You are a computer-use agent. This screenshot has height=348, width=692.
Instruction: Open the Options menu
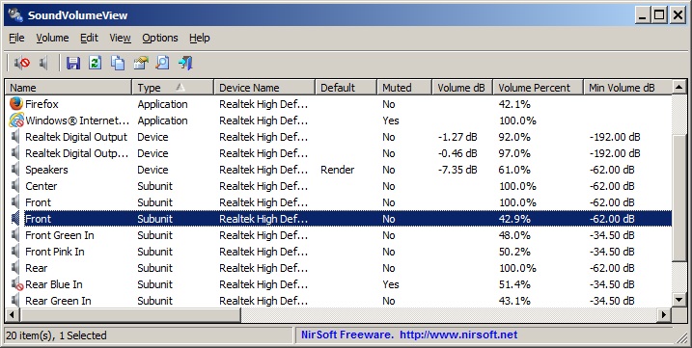point(160,38)
